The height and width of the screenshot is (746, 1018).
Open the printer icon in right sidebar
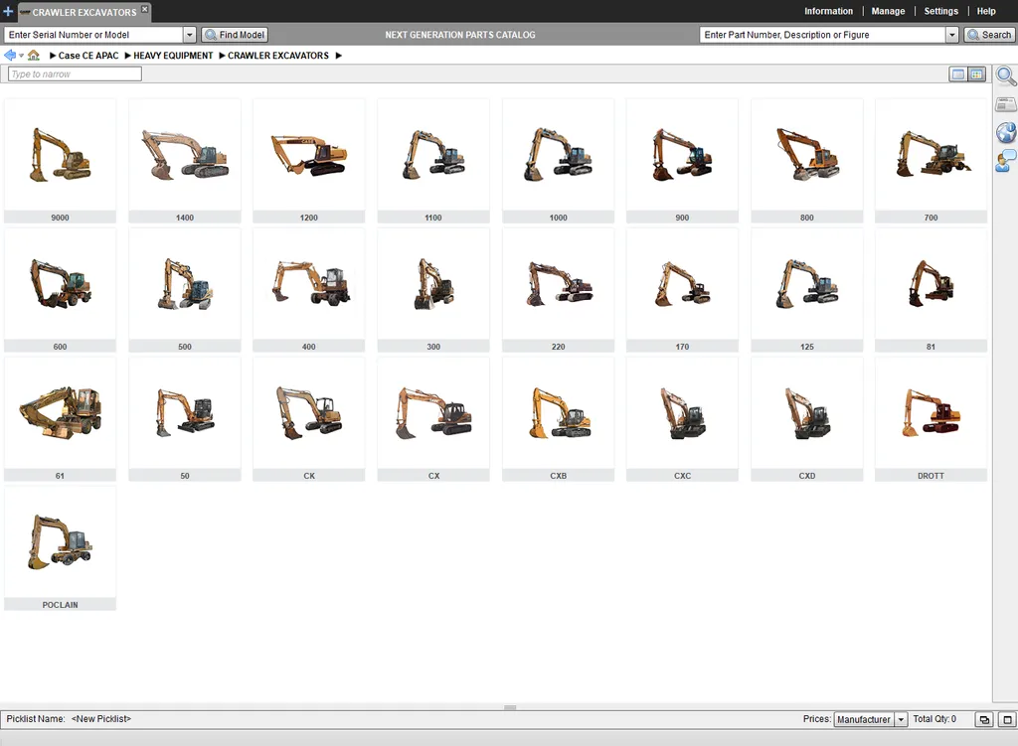tap(1006, 104)
